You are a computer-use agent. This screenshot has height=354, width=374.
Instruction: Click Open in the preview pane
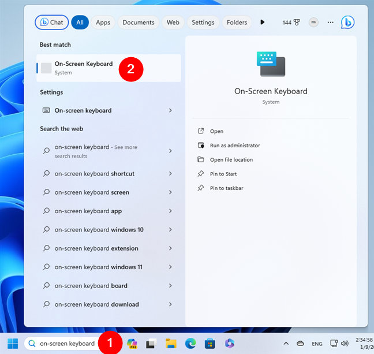216,131
